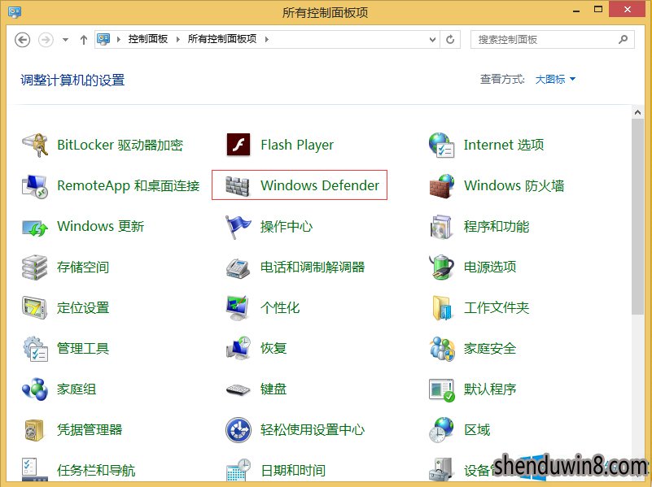Open the 定位设置 icon
The height and width of the screenshot is (487, 652).
[x=34, y=307]
